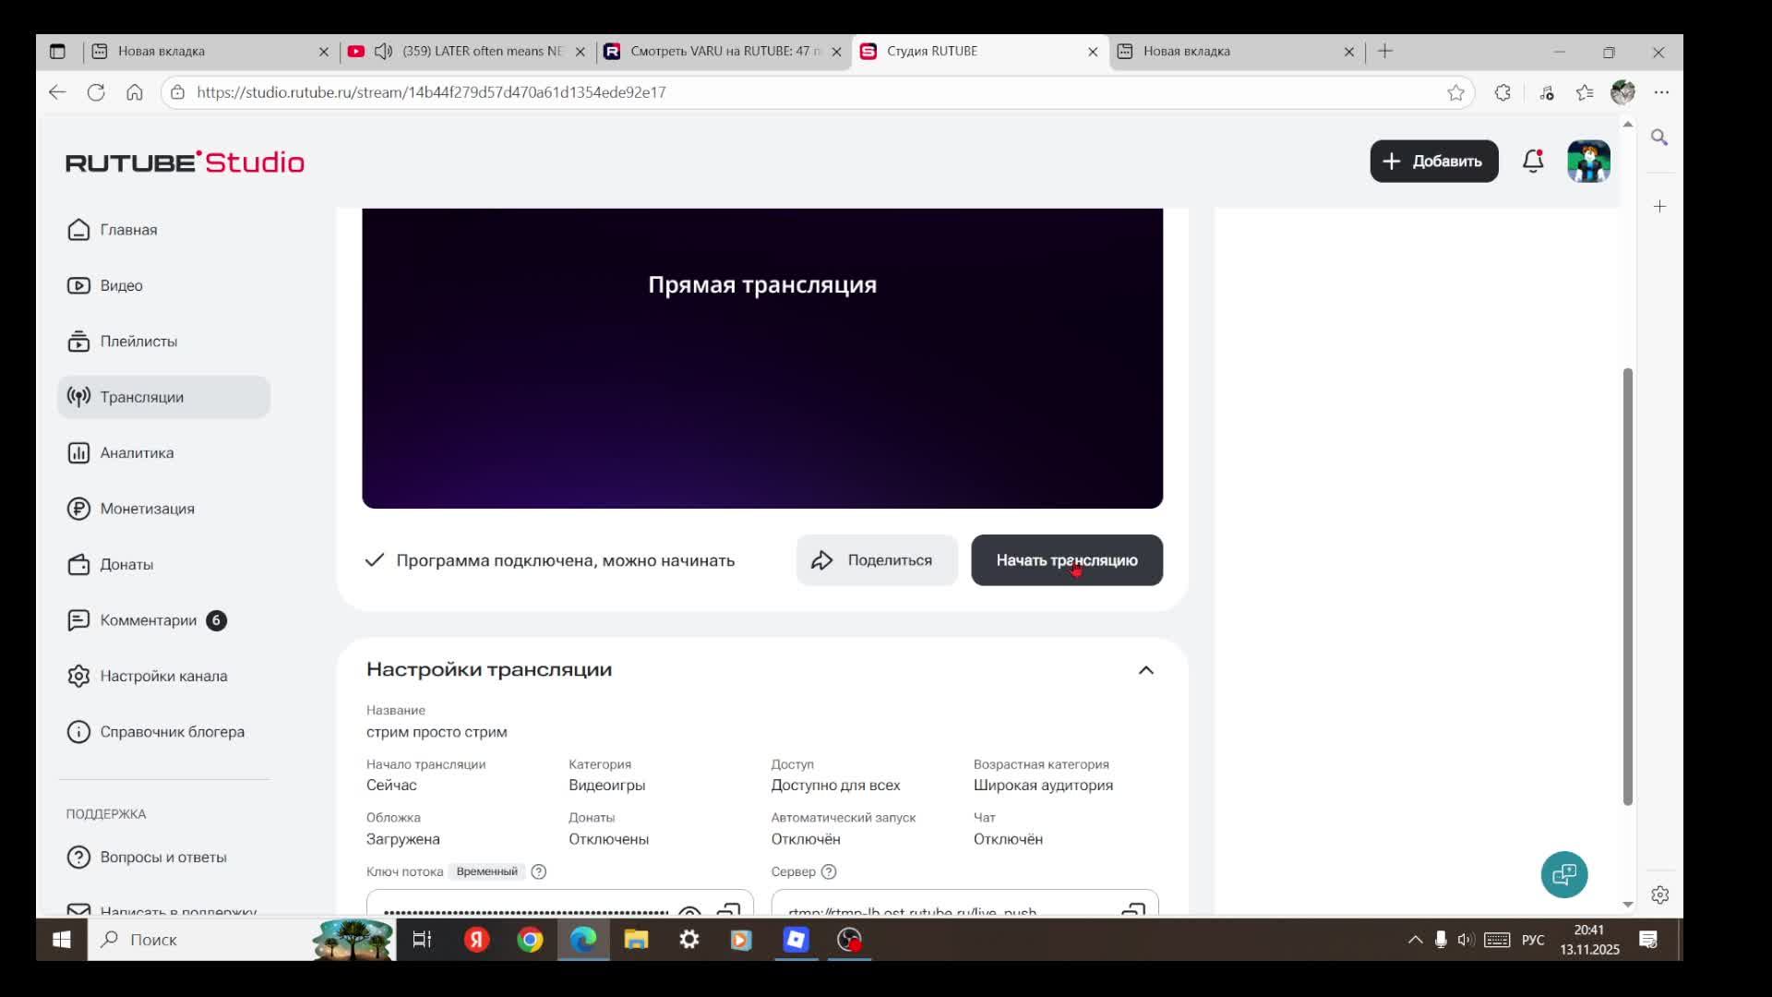Click the browser address bar URL

pyautogui.click(x=431, y=92)
